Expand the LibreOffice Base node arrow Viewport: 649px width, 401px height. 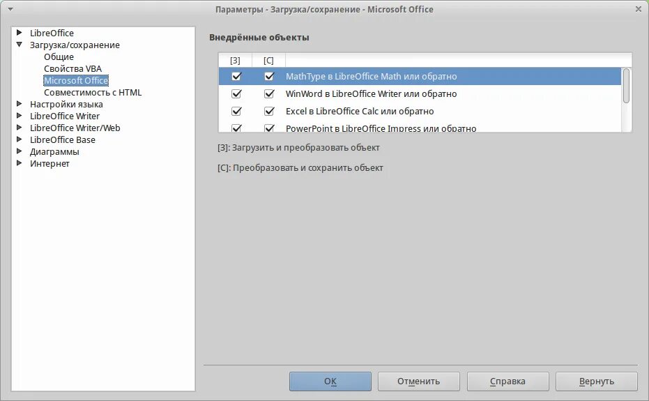pos(19,139)
